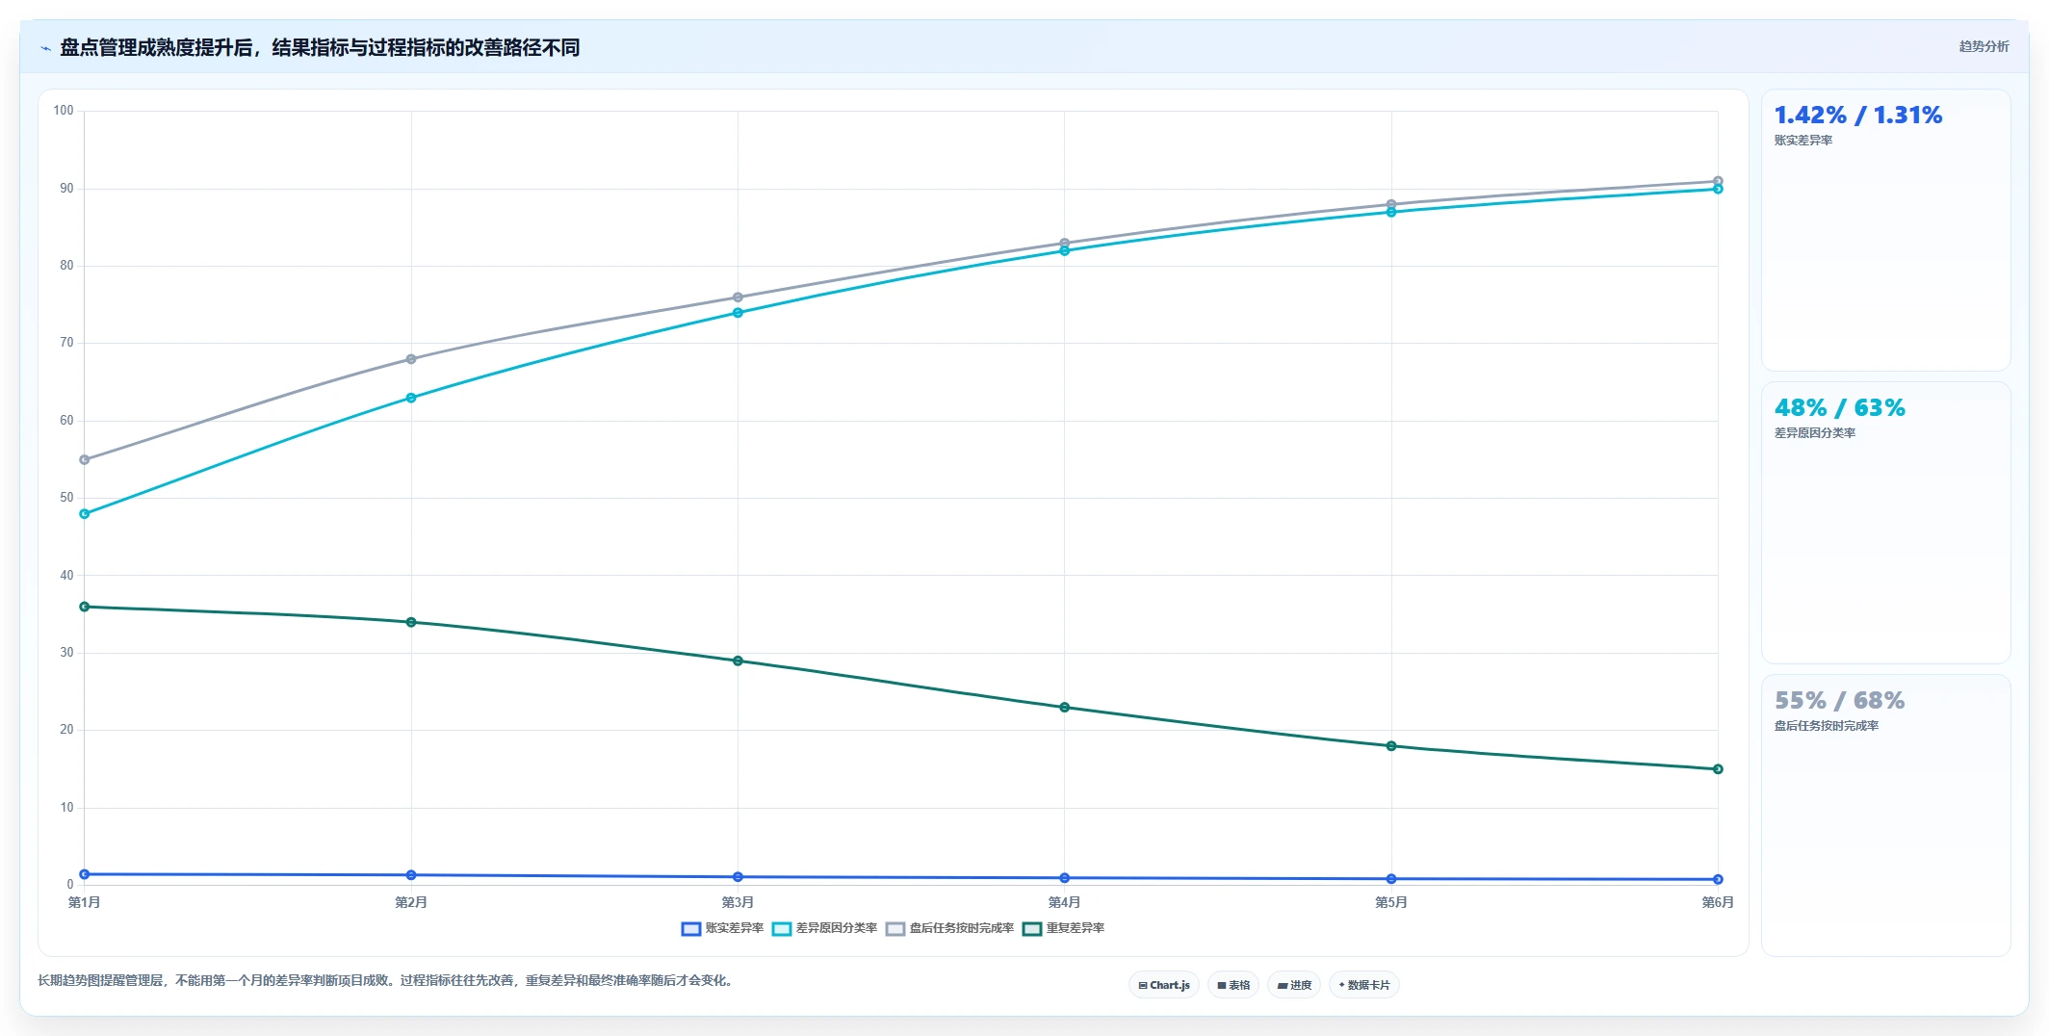Screen dimensions: 2049x1036
Task: Click the 第2月 x-axis label
Action: (411, 902)
